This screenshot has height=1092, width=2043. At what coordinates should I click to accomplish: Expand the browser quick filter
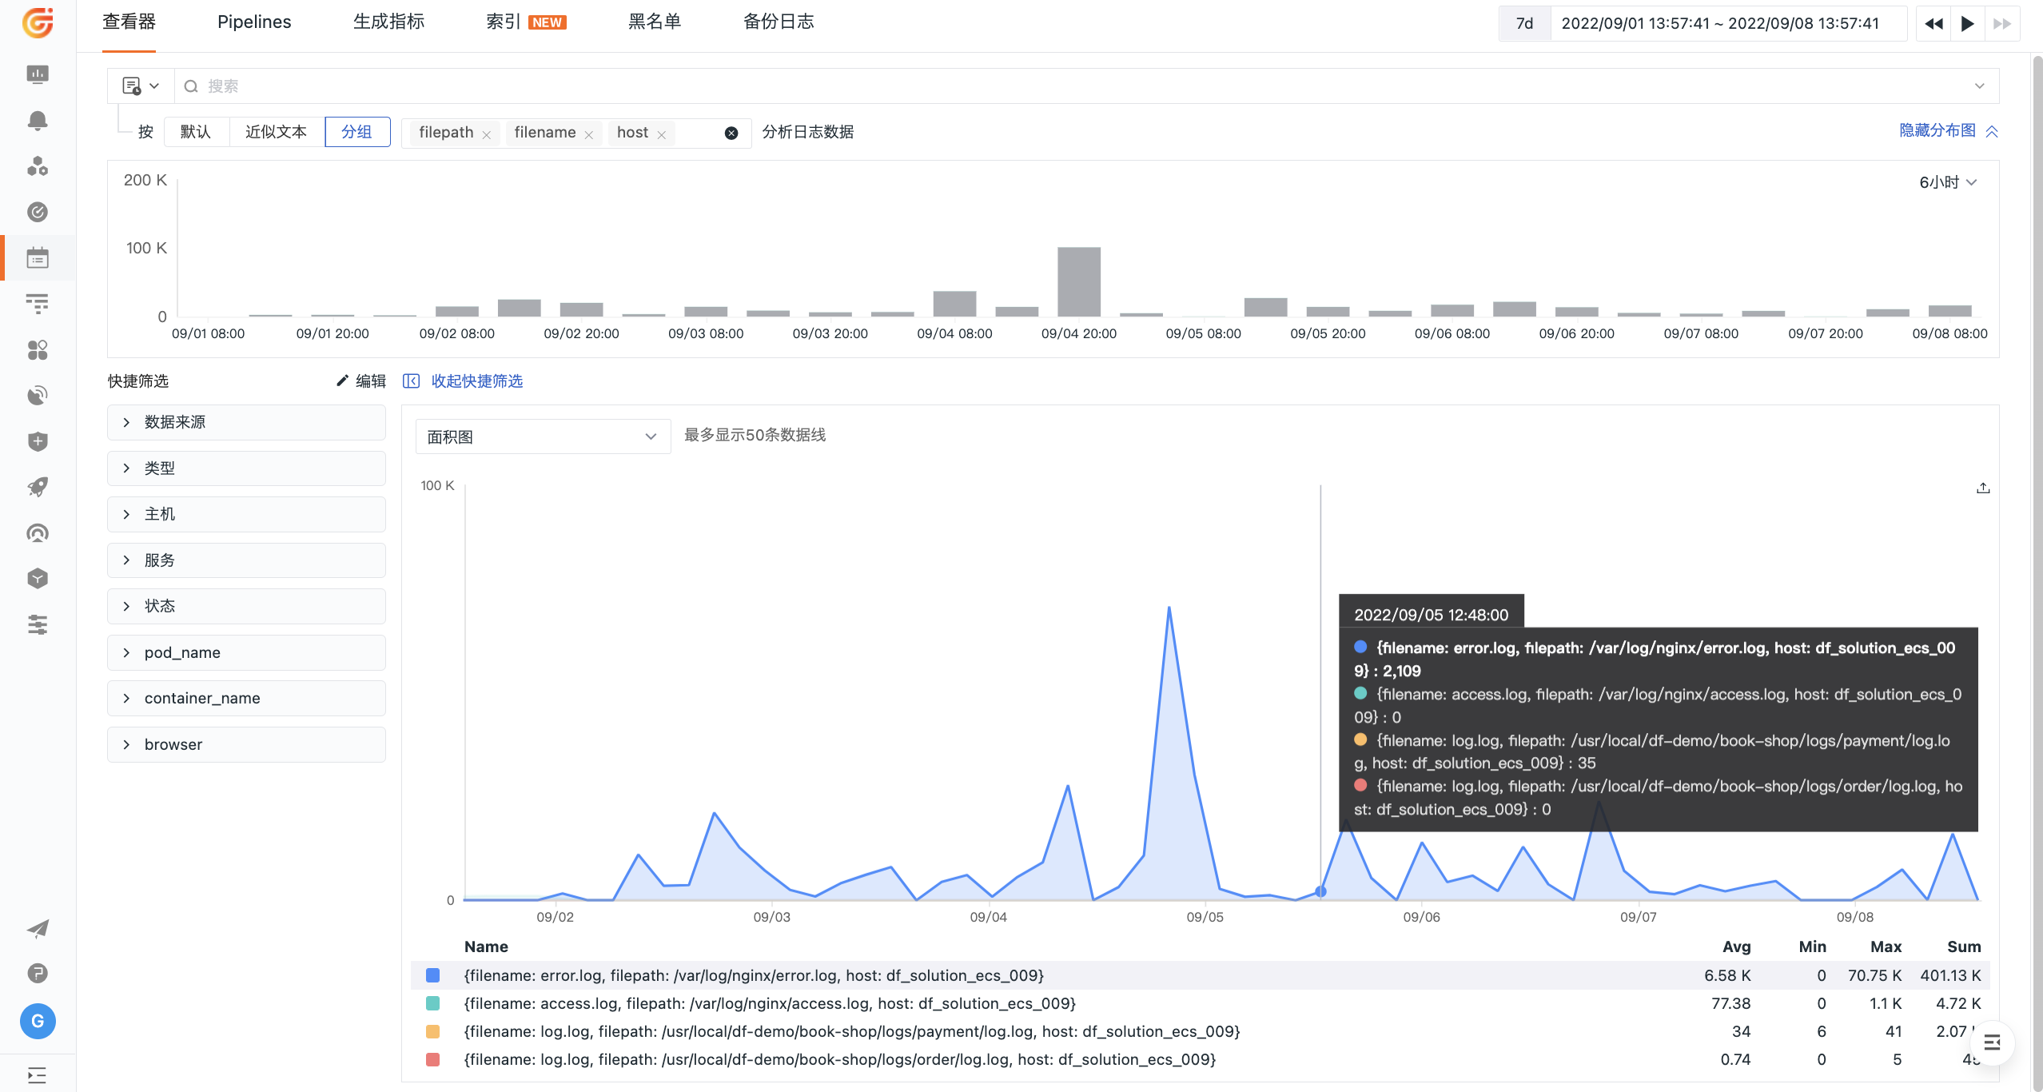pos(246,744)
